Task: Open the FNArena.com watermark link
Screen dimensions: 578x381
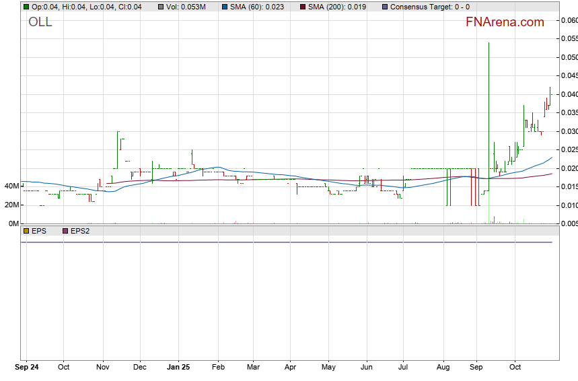Action: 505,22
